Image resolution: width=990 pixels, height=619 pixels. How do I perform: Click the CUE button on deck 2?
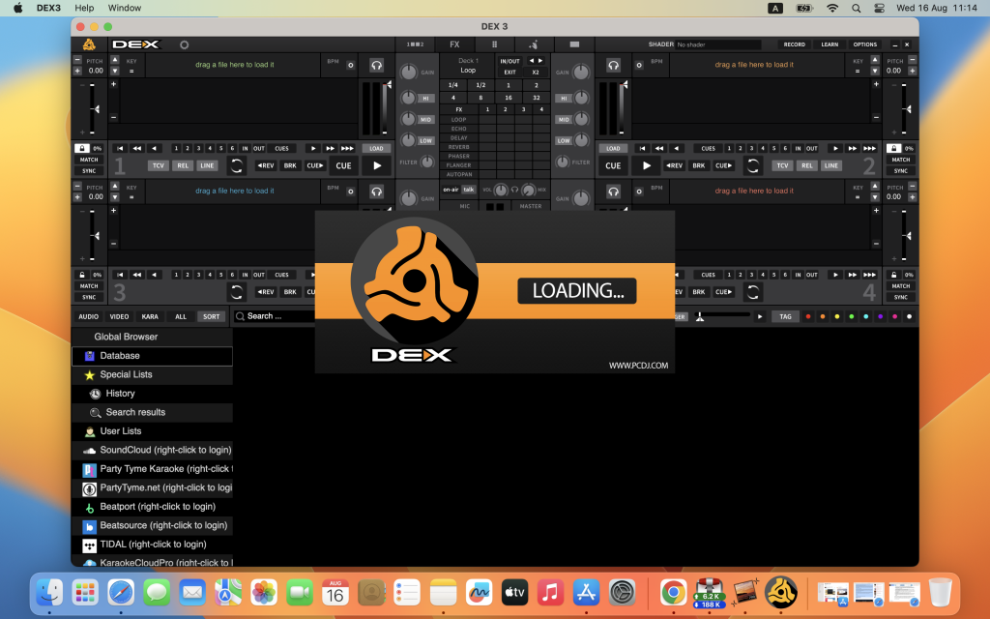tap(613, 165)
